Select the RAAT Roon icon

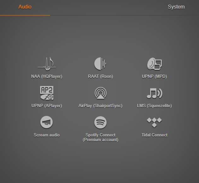click(x=100, y=64)
